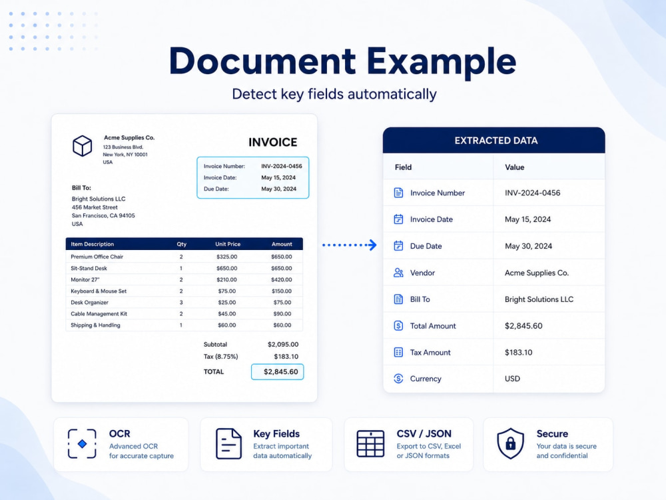Select extracted value May 30, 2024
666x500 pixels.
click(528, 246)
